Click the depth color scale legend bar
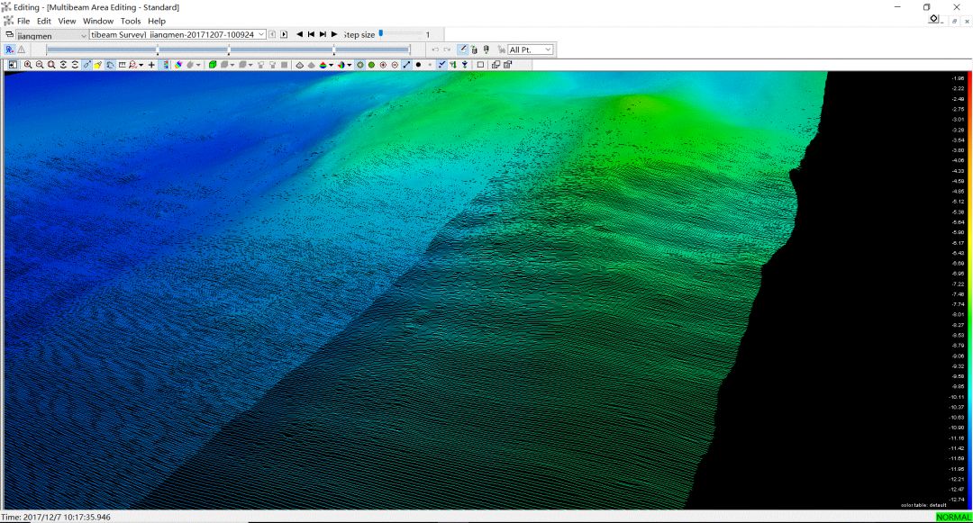Screen dimensions: 973x523 (969, 288)
